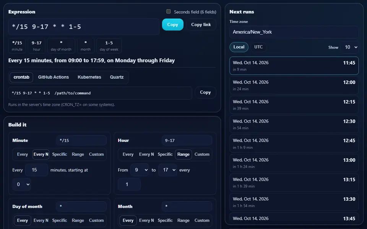Set Hour mode to Specific
Viewport: 367px width, 229px height.
pos(165,154)
